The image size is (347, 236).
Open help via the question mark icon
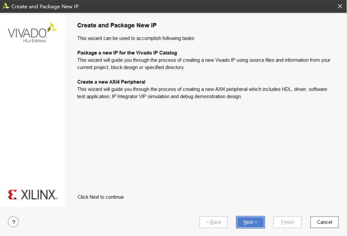click(13, 222)
